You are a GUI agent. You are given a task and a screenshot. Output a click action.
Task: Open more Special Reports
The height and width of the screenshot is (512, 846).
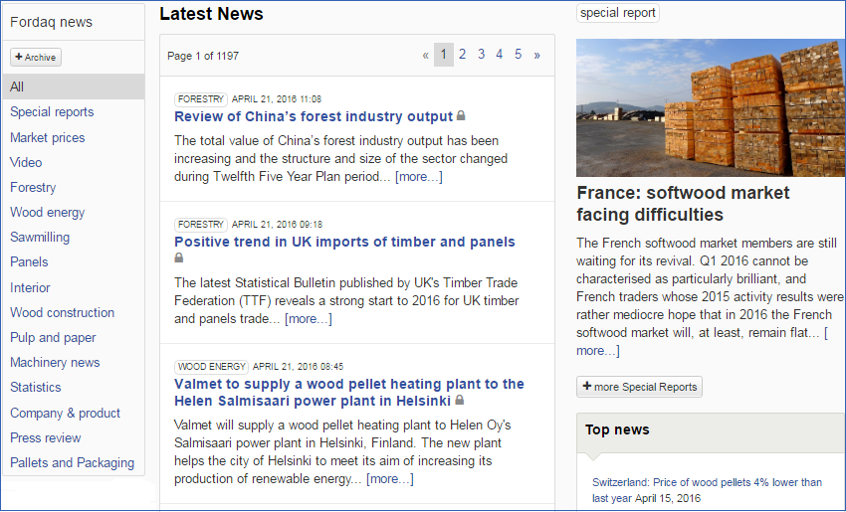pos(639,387)
